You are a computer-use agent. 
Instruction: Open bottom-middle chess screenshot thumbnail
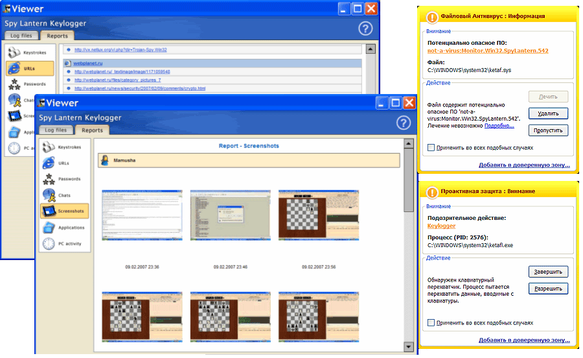click(x=231, y=316)
